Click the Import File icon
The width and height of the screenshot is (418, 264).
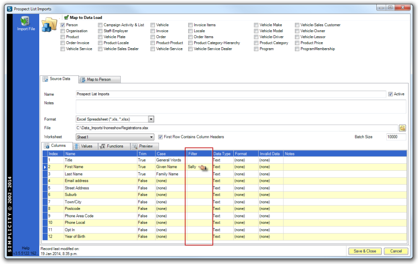[25, 21]
